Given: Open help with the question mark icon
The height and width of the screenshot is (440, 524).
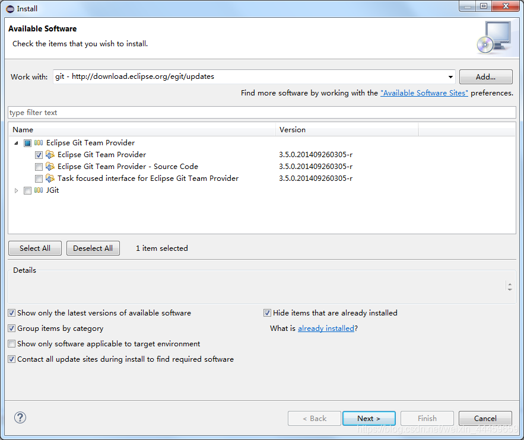Looking at the screenshot, I should click(20, 417).
